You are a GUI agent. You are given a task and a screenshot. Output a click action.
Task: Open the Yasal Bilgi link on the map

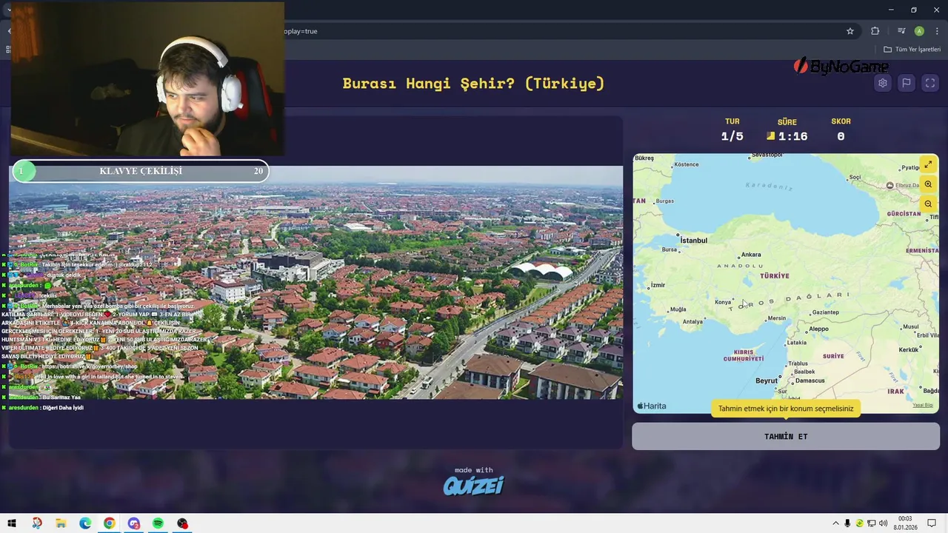point(923,405)
